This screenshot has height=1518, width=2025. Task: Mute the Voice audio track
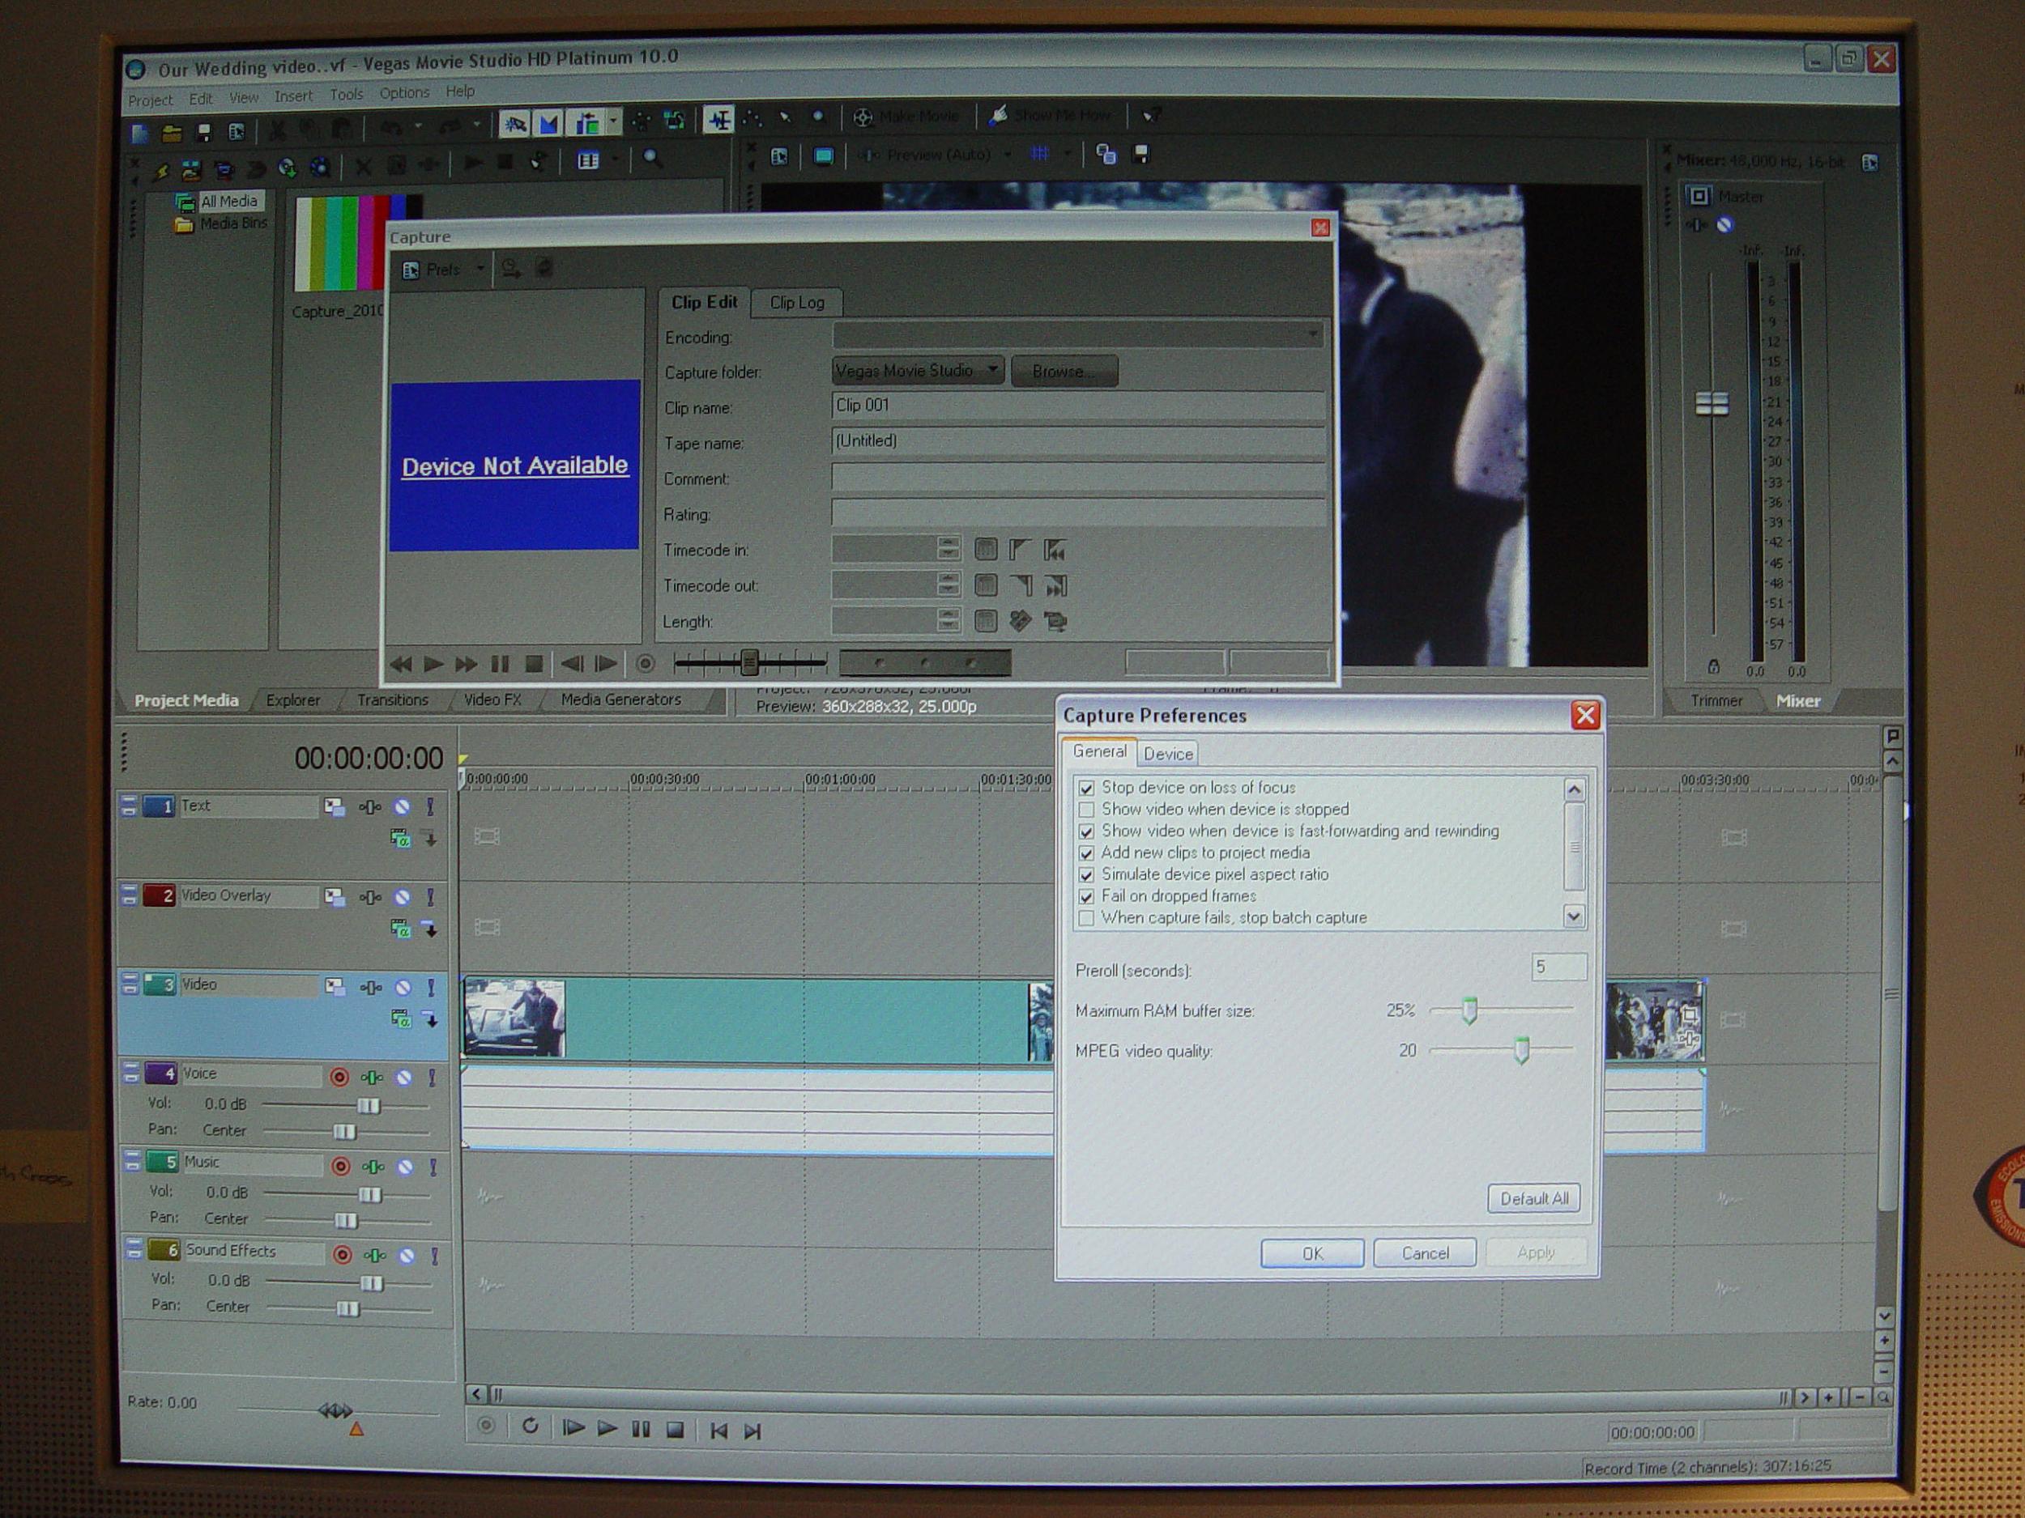point(403,1077)
